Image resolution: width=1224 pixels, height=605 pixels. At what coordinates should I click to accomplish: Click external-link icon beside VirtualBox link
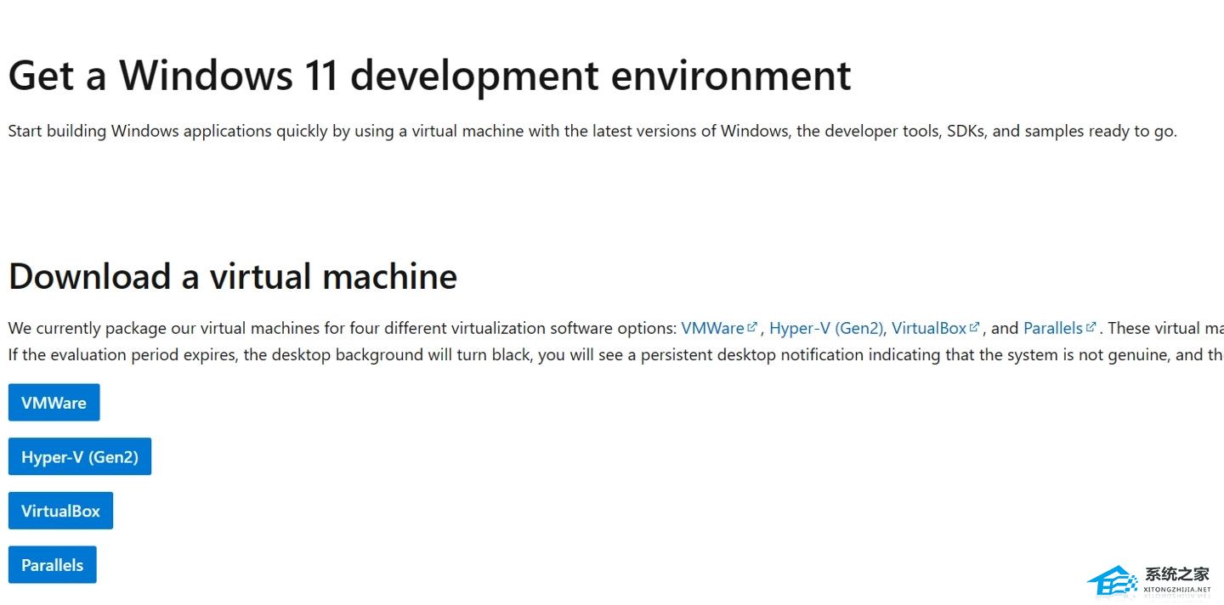point(974,327)
